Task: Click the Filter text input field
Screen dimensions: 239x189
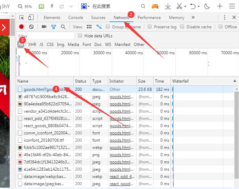Action: [x=45, y=36]
